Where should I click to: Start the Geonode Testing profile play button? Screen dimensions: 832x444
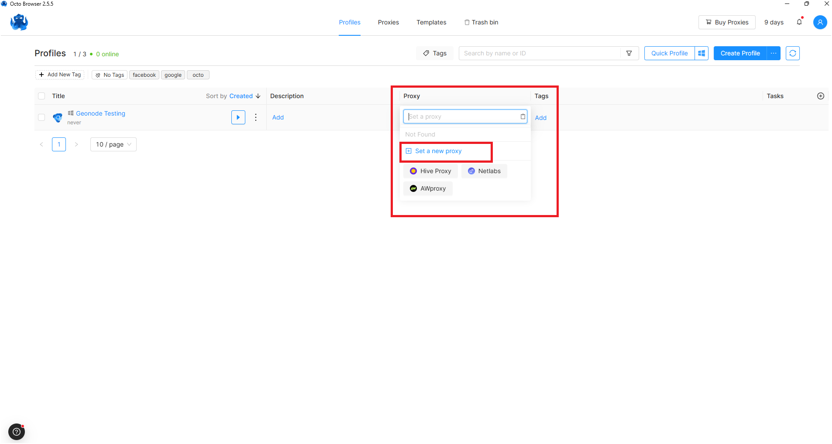click(238, 117)
